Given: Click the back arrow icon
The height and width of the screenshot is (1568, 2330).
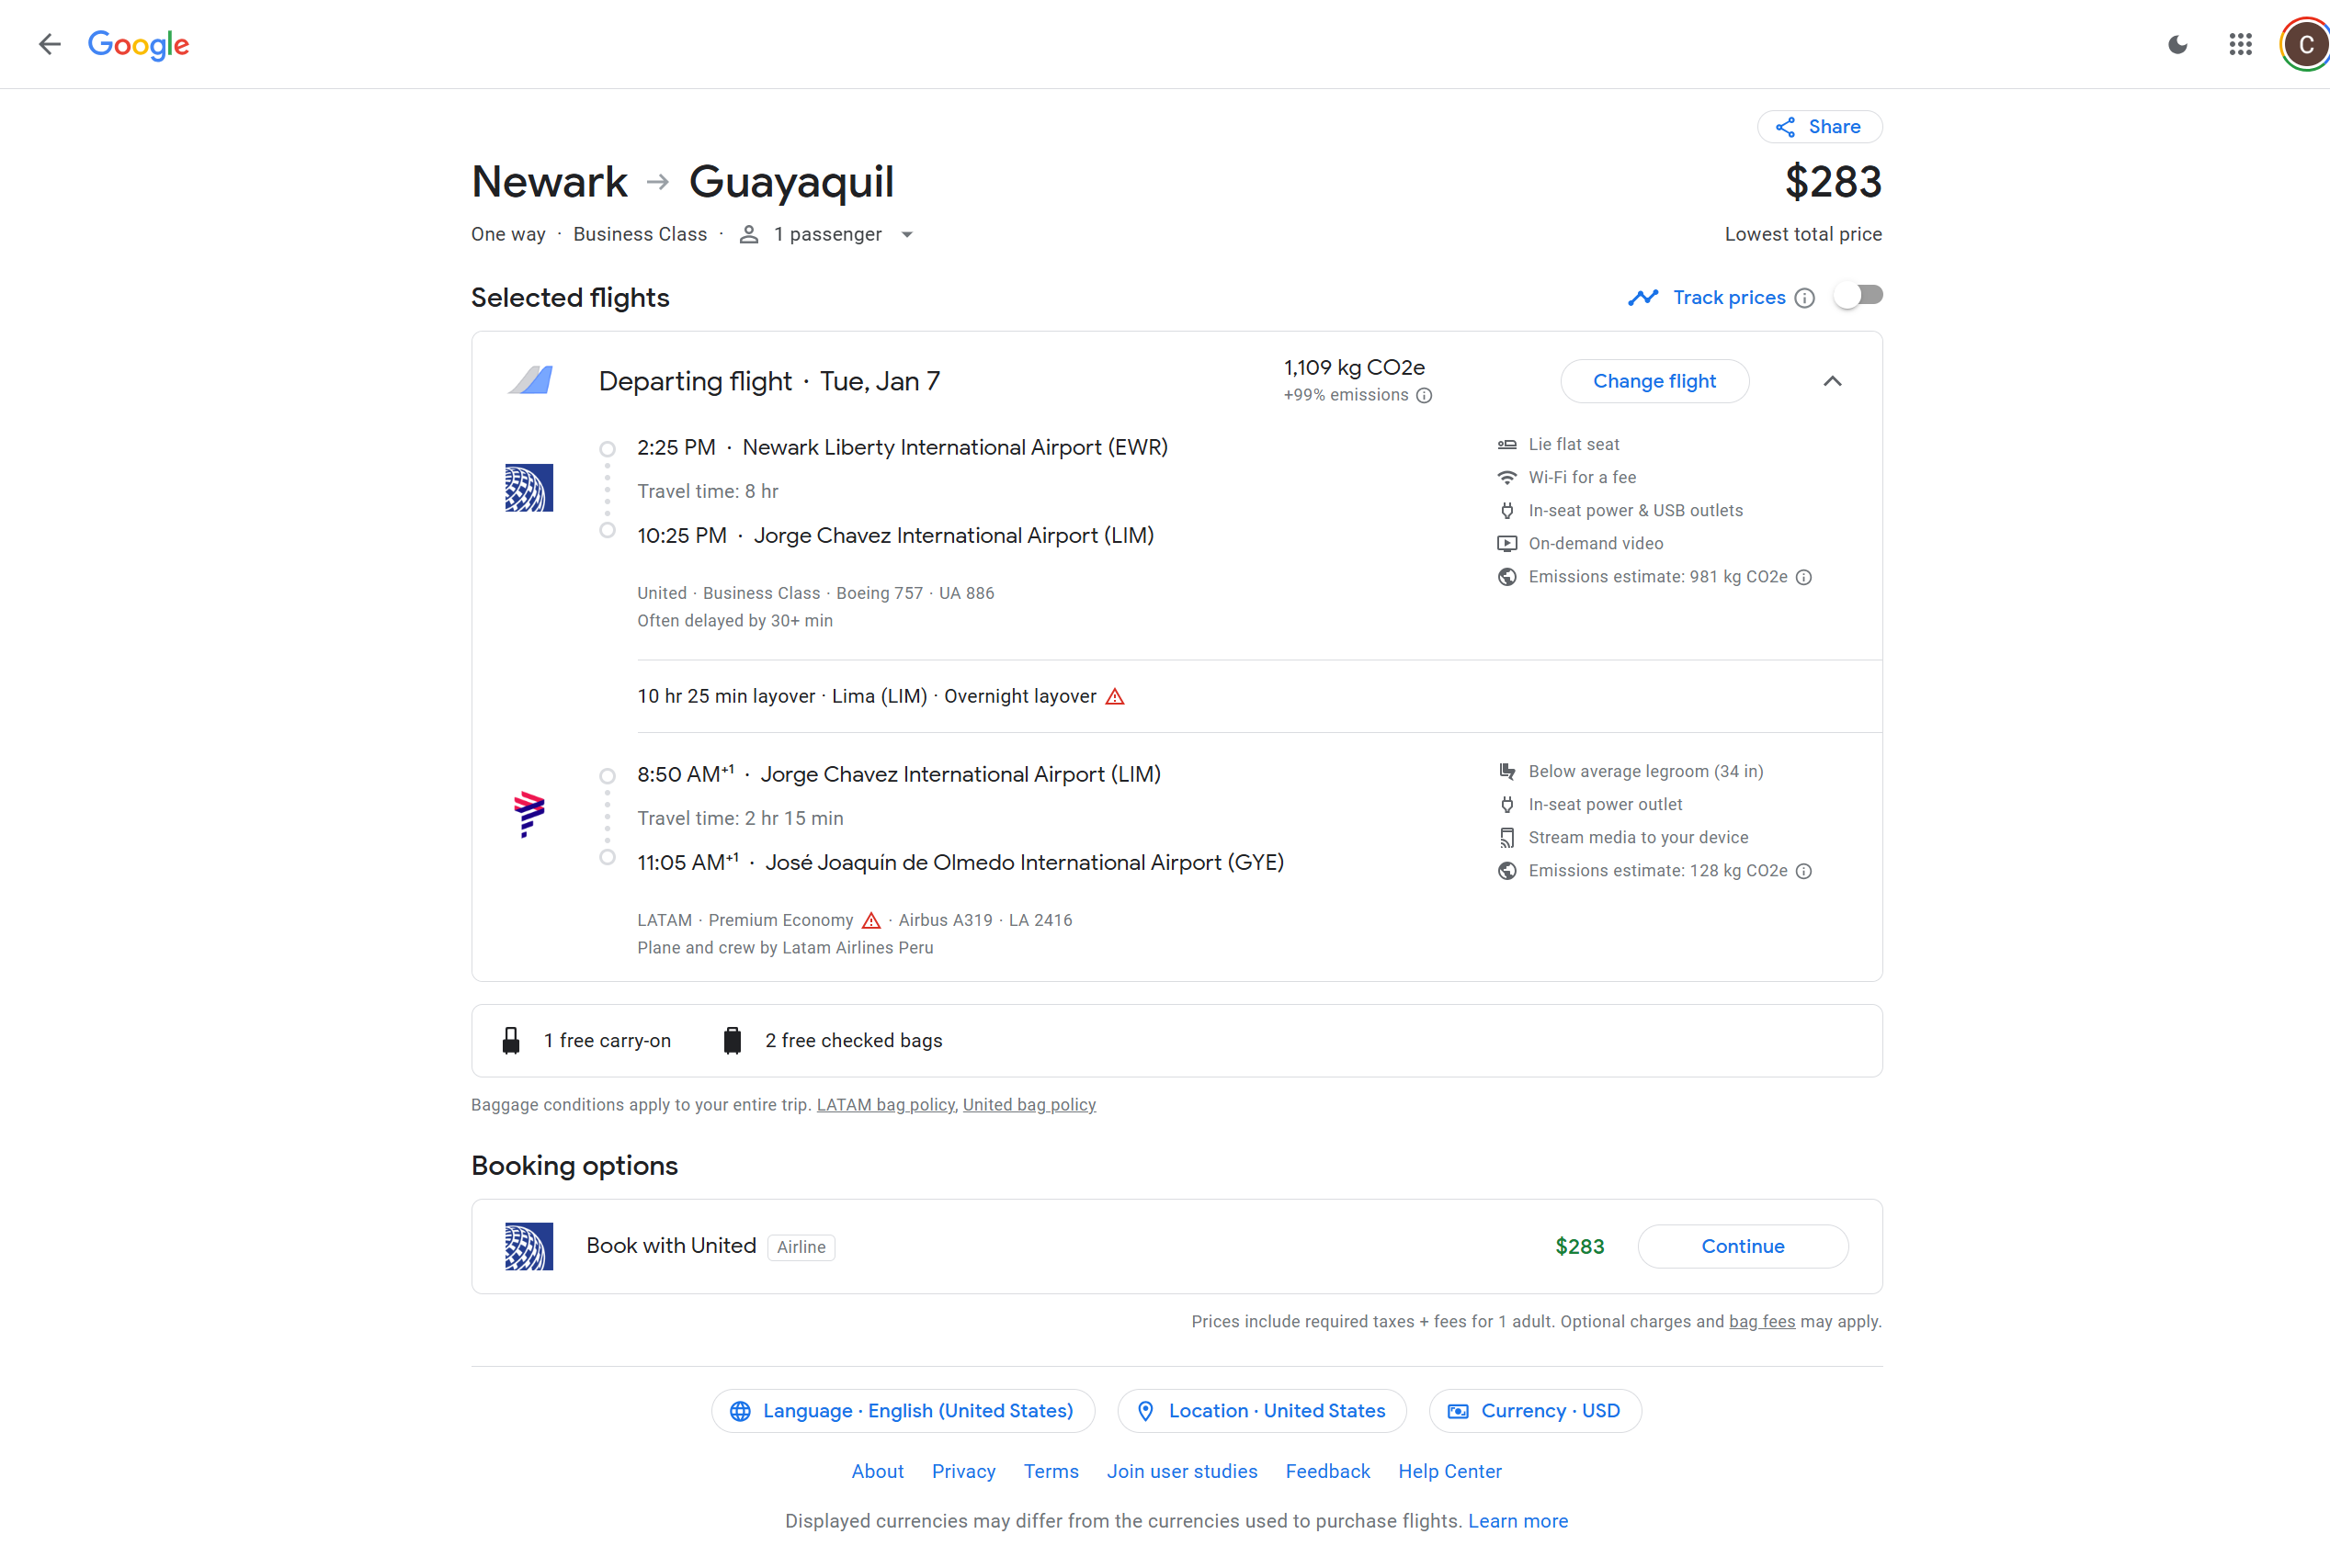Looking at the screenshot, I should tap(49, 44).
